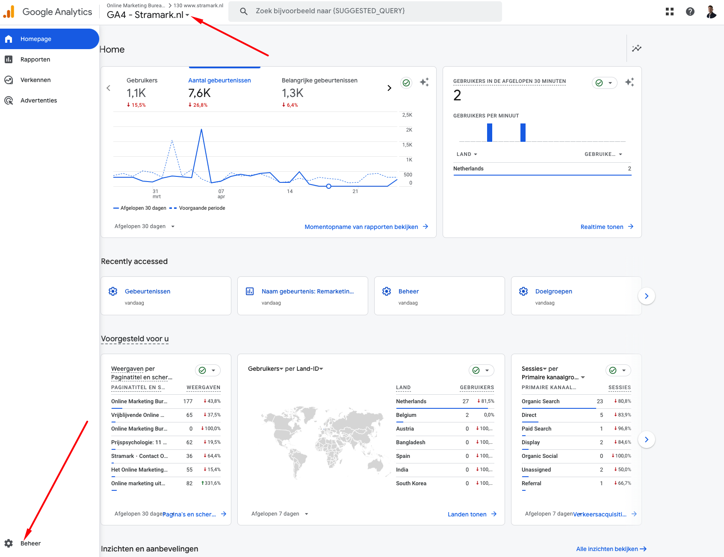Image resolution: width=724 pixels, height=557 pixels.
Task: Go to Rapporten in the sidebar
Action: (x=35, y=59)
